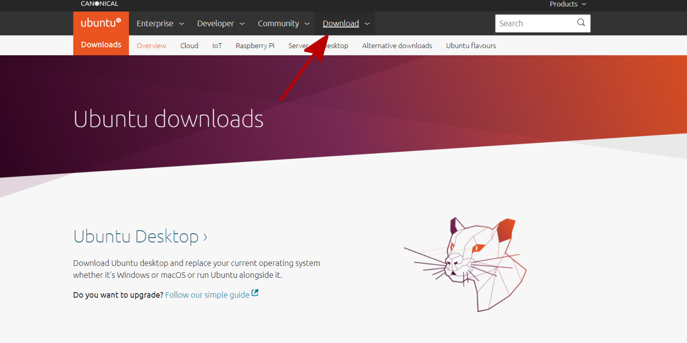Click the 'Ubuntu downloads' page title
Viewport: 687px width, 343px height.
tap(168, 119)
